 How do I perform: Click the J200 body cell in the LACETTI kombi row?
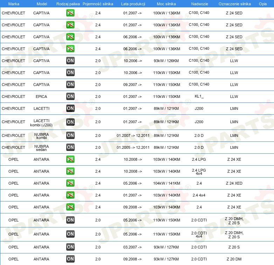(x=199, y=122)
